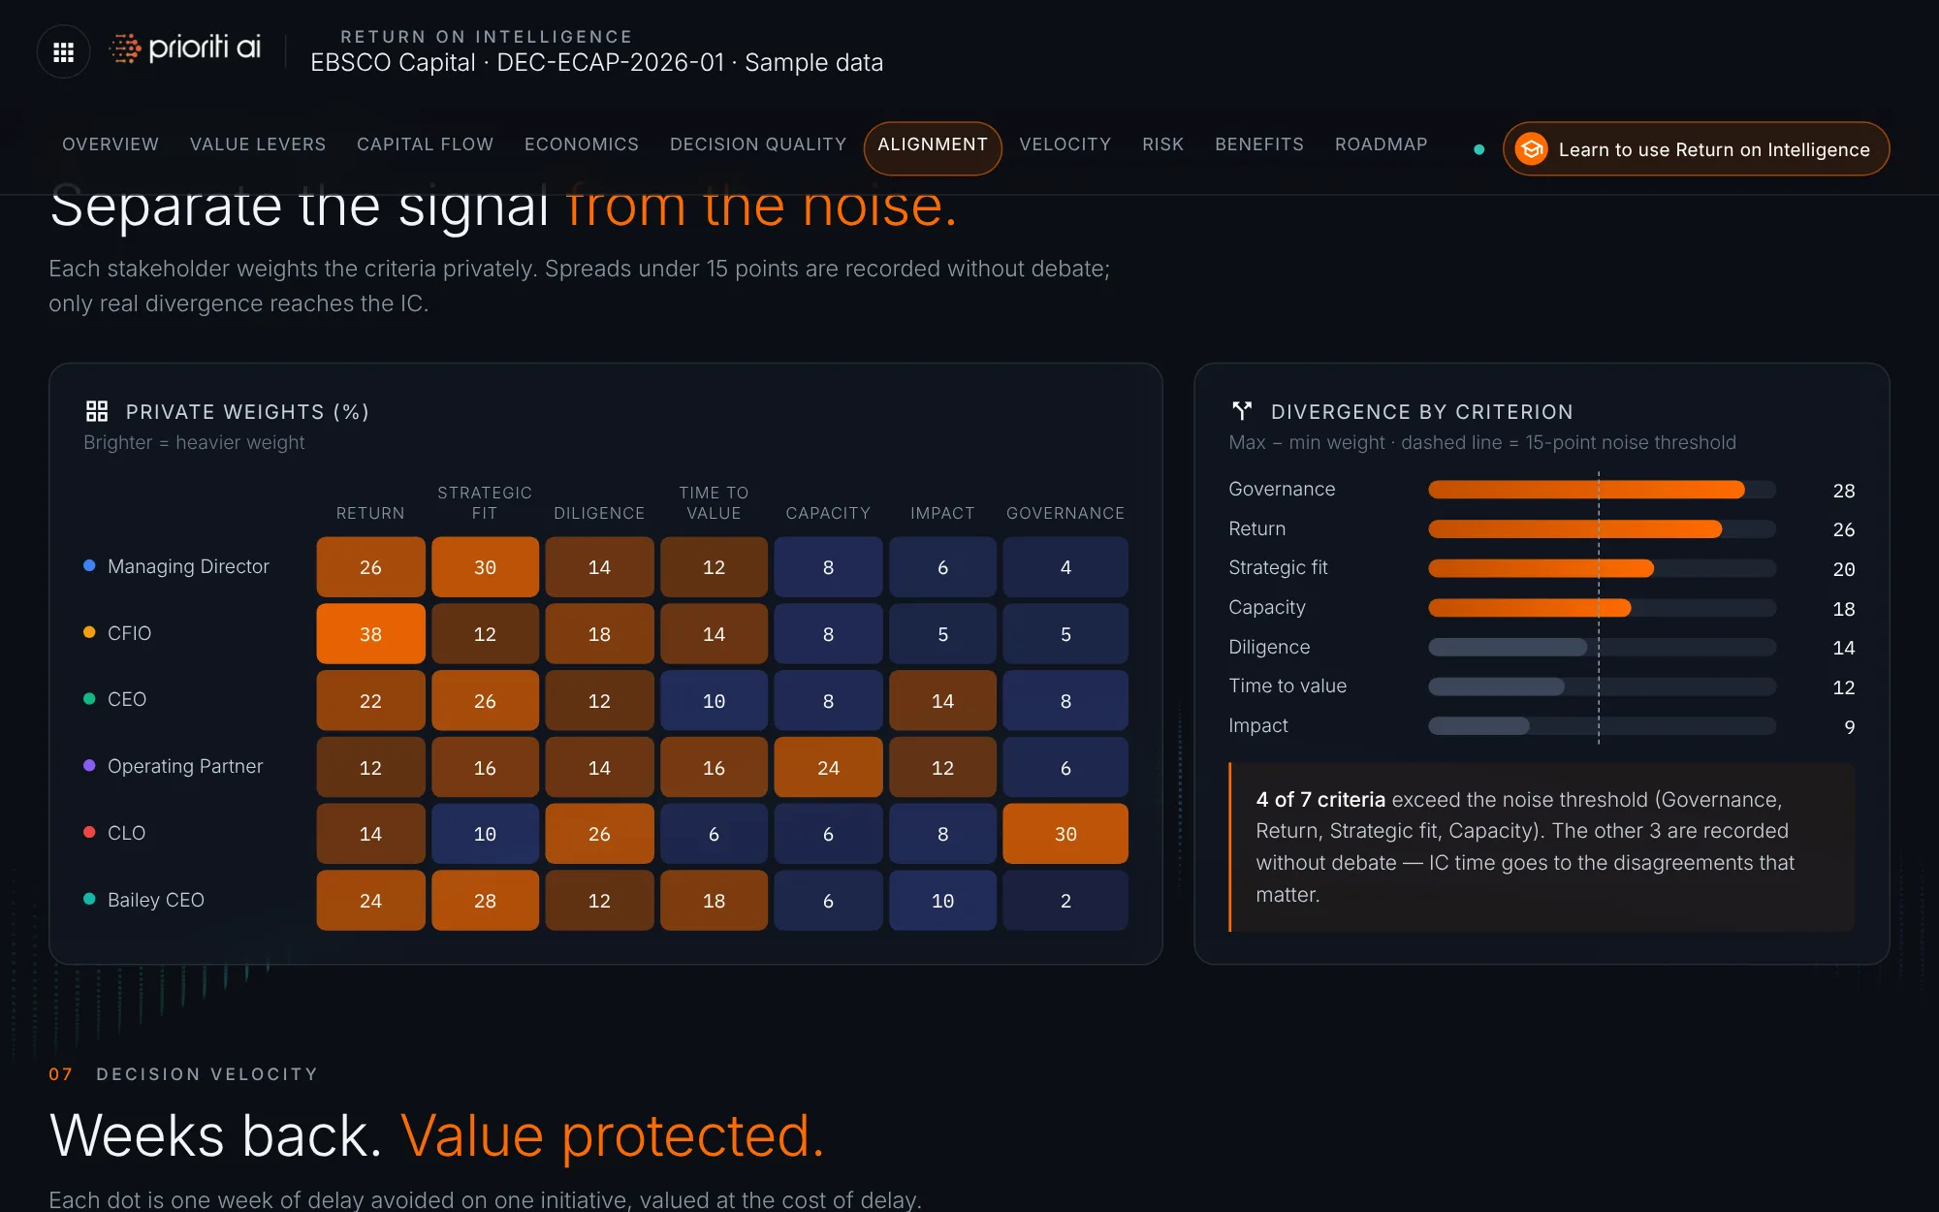
Task: Open the app launcher grid icon
Action: pyautogui.click(x=63, y=51)
